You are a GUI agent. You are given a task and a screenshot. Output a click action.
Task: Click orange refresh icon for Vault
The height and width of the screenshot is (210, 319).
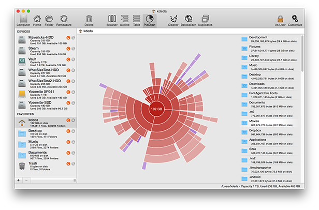point(68,59)
